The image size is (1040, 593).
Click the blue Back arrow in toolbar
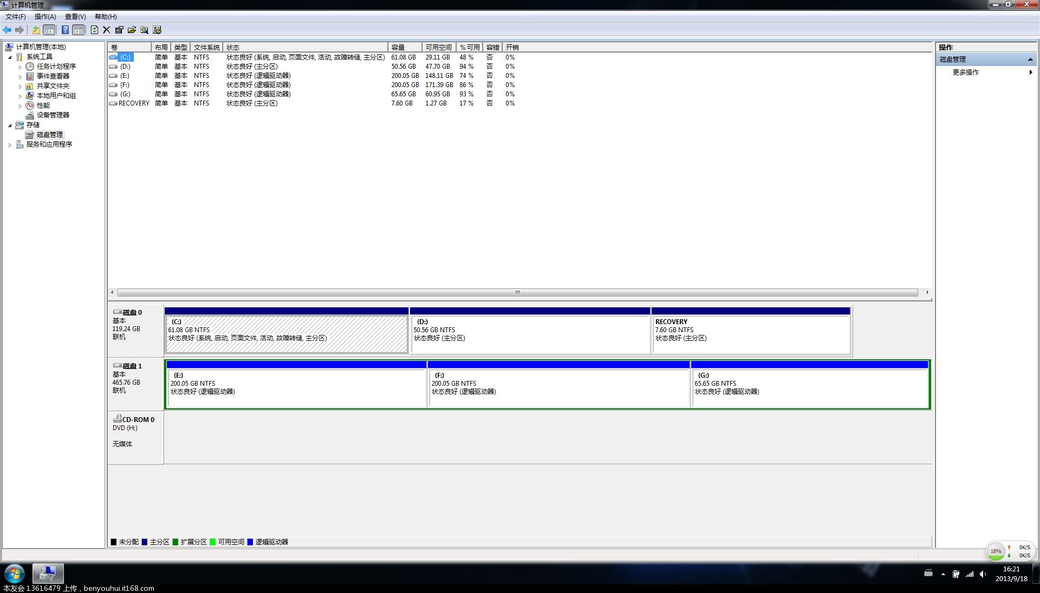7,30
